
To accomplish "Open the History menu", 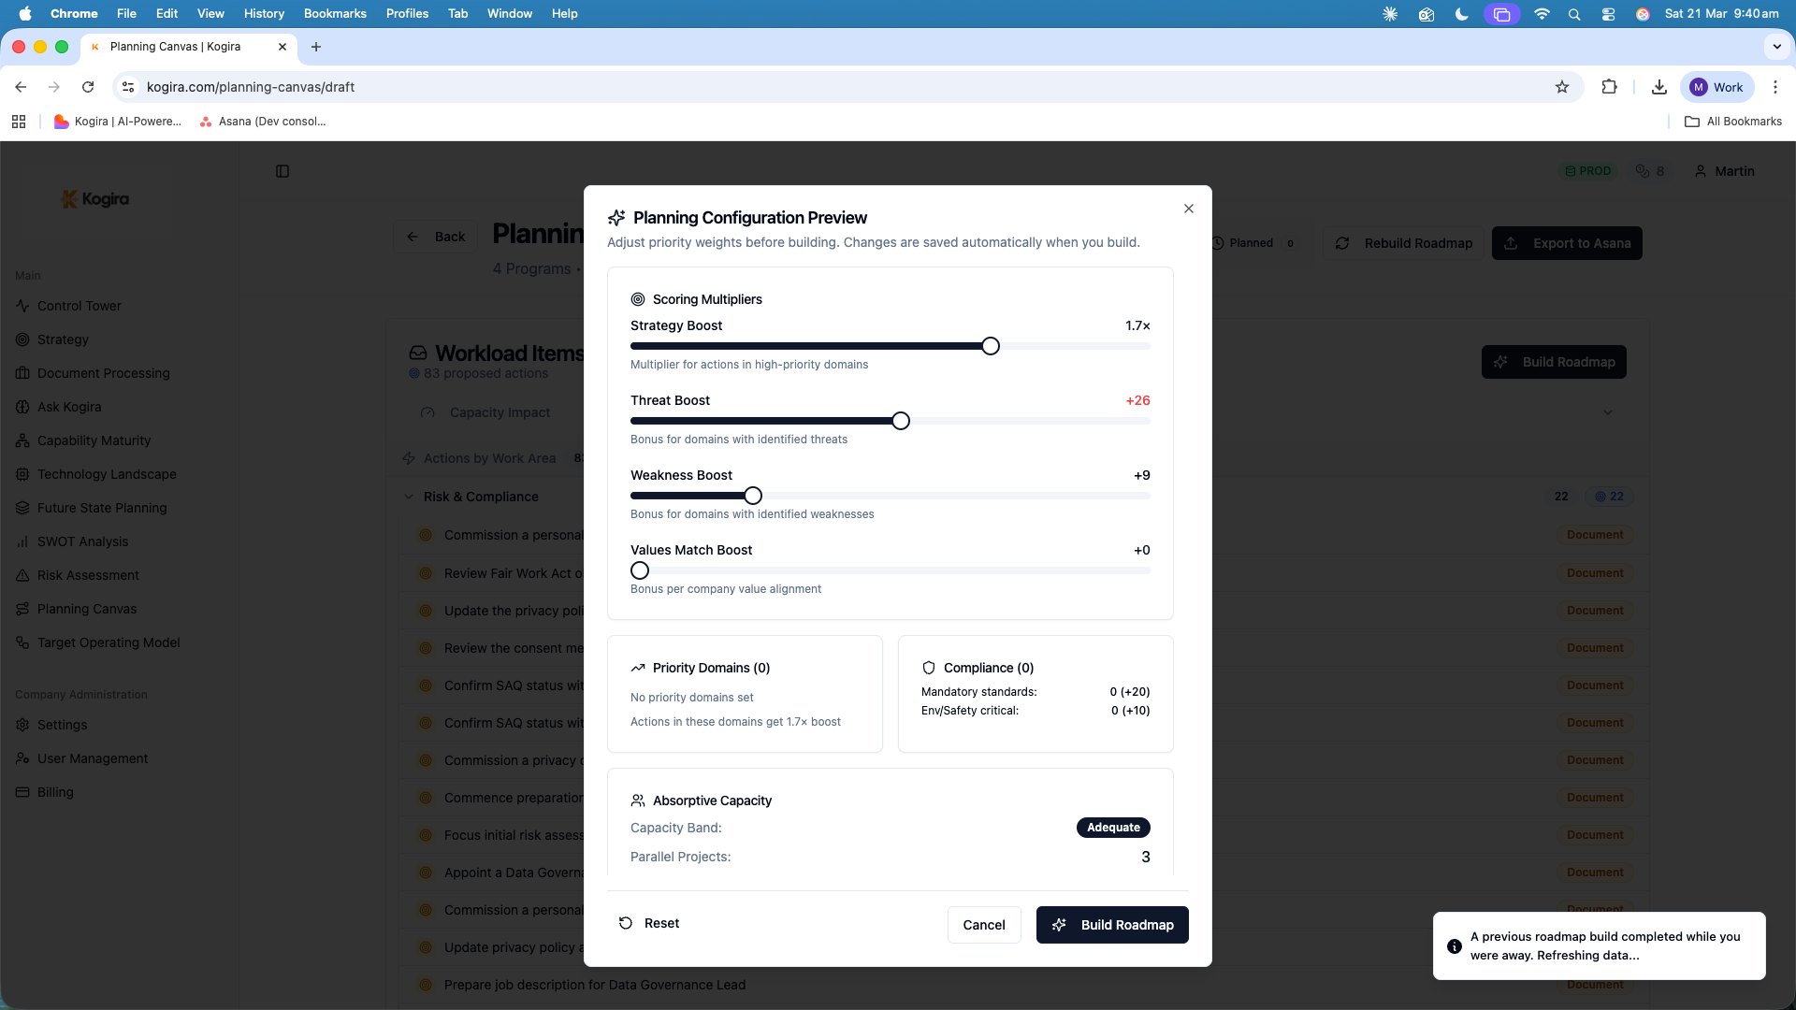I will coord(264,14).
